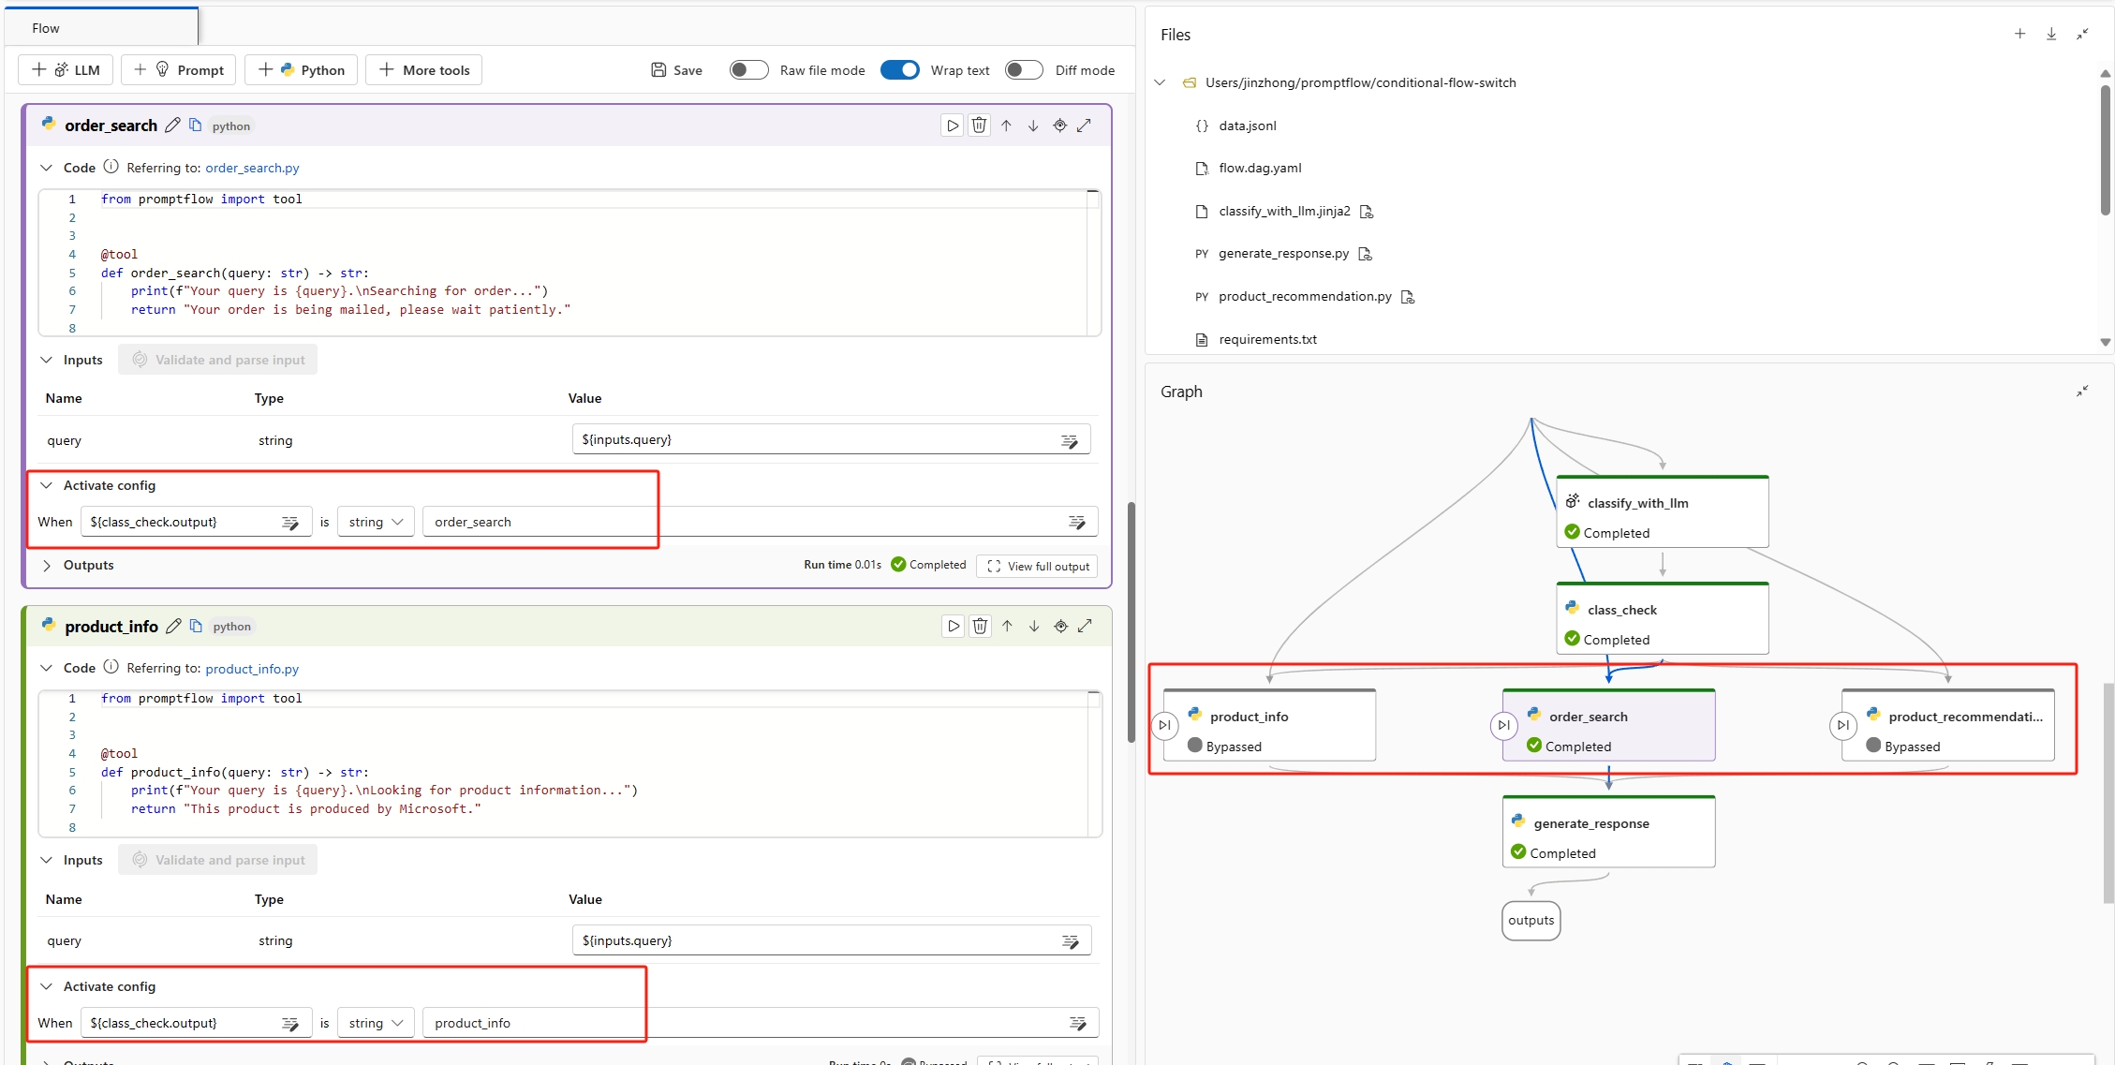Expand the Outputs section of order_search
Screen dimensions: 2115x1065
(x=47, y=565)
